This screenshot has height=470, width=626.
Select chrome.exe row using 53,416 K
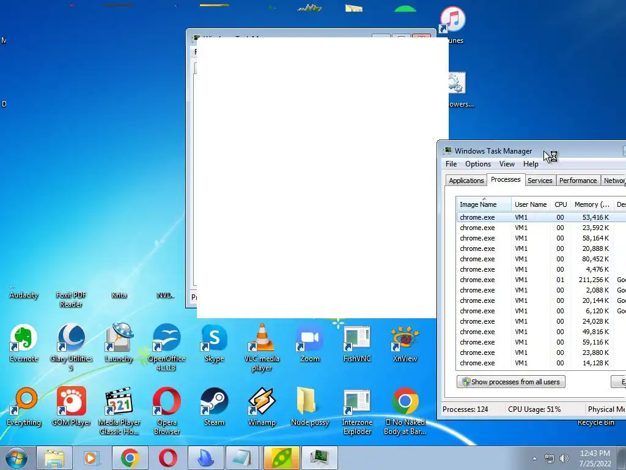541,217
